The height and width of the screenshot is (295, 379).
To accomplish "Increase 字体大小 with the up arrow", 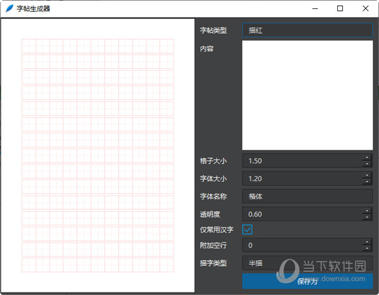I will pyautogui.click(x=367, y=176).
